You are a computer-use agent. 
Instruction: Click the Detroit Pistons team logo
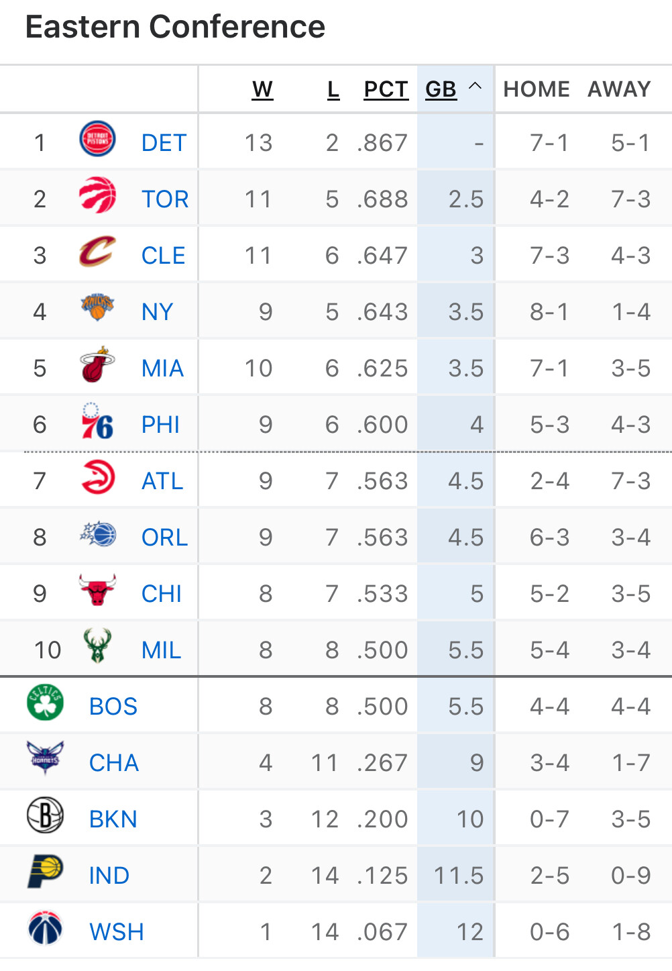[x=97, y=140]
